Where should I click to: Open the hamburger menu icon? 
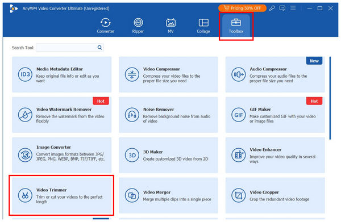point(293,9)
